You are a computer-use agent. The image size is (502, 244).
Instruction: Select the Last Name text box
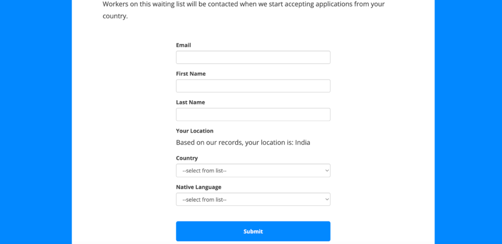(x=253, y=114)
